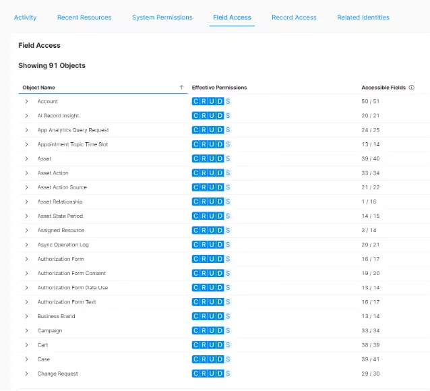
Task: Expand the Asset Action row chevron
Action: (26, 173)
